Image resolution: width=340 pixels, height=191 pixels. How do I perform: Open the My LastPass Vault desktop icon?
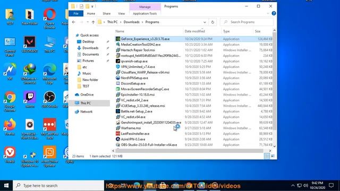pyautogui.click(x=49, y=129)
